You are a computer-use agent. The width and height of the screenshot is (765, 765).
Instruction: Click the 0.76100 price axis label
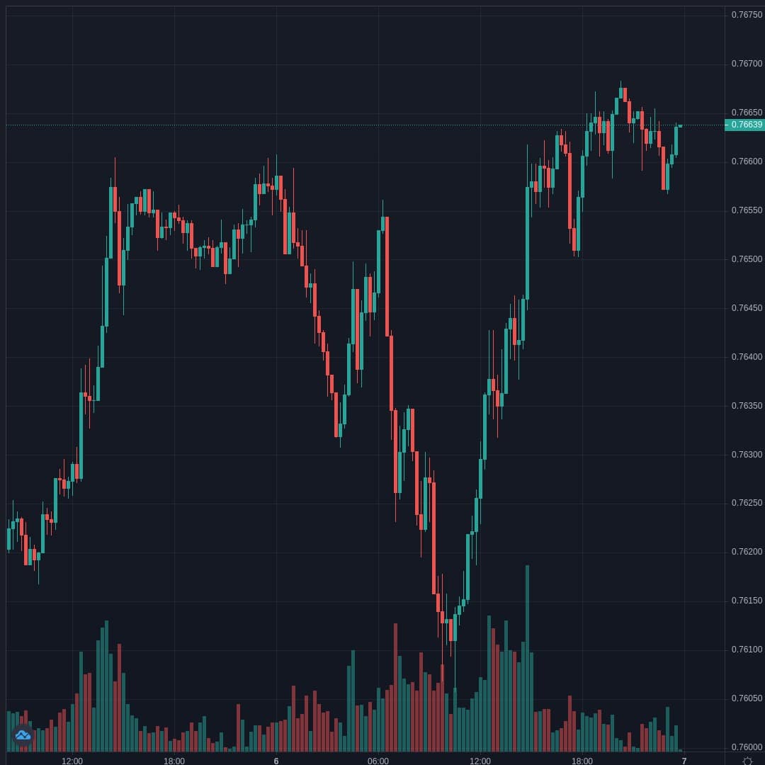(x=747, y=650)
